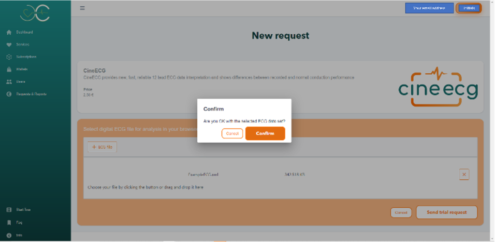Select the Wallets menu label
Screen dimensions: 495x242
[22, 69]
